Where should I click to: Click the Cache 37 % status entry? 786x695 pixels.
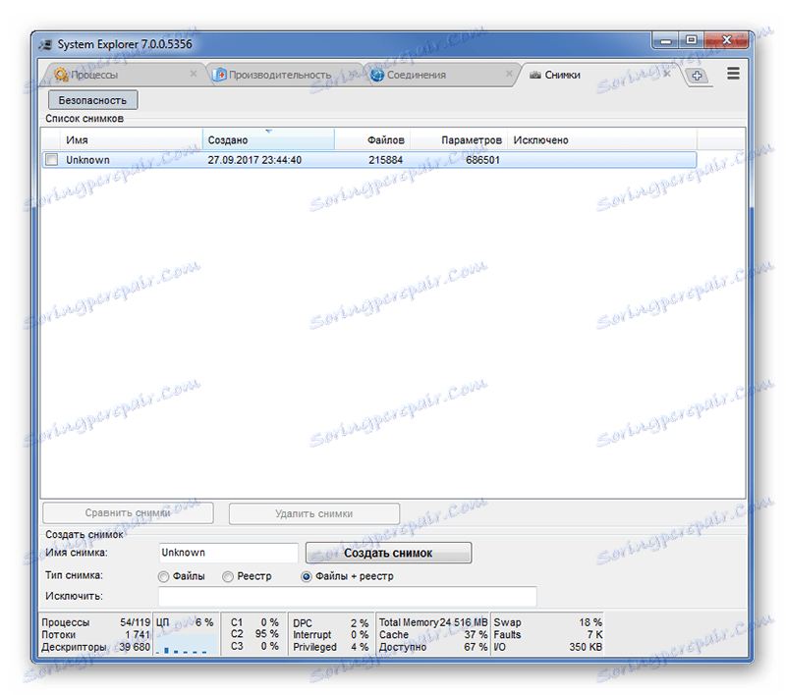(433, 634)
